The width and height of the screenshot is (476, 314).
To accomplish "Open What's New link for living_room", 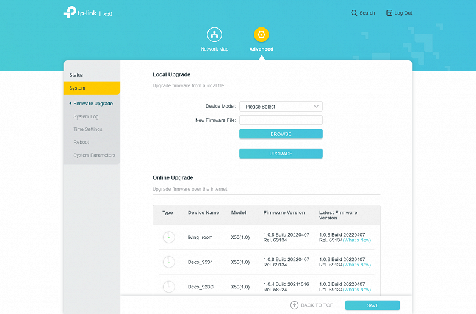I will coord(357,240).
